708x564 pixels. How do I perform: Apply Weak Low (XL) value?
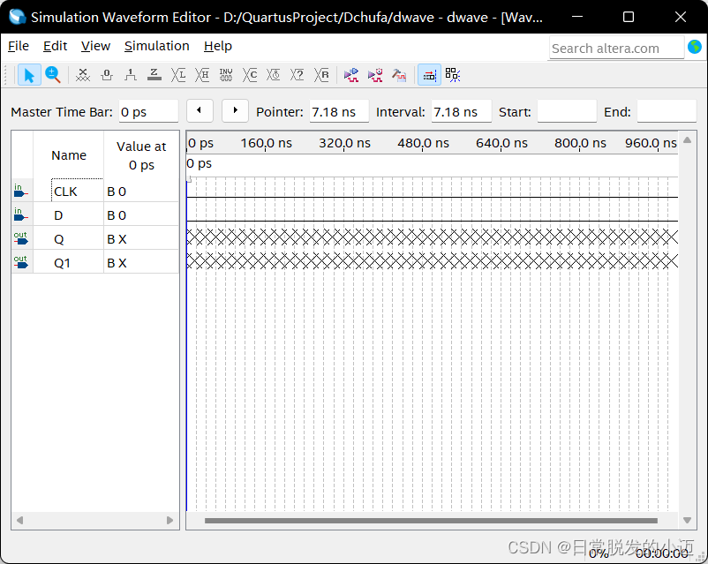pyautogui.click(x=178, y=75)
